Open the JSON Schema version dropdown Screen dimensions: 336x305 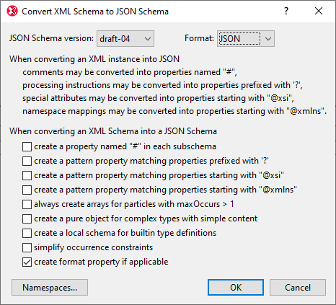(125, 38)
